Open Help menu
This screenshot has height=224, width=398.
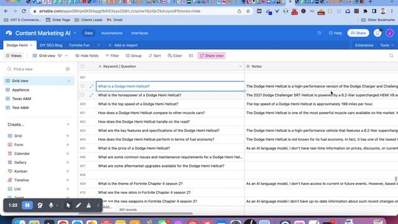335,33
